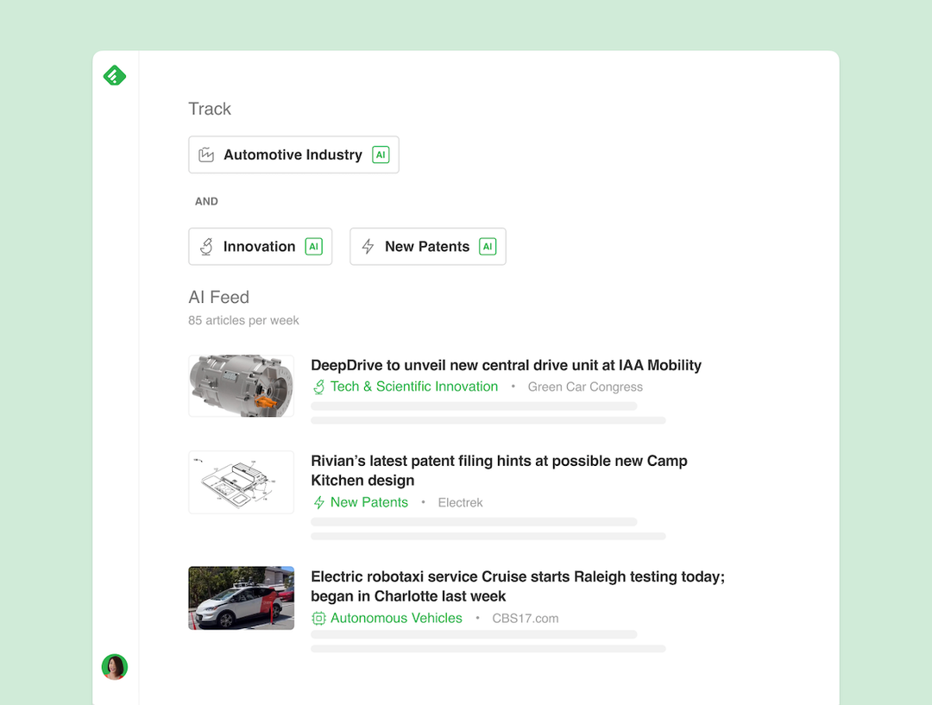Screen dimensions: 932x705
Task: Open the AND condition selector
Action: (206, 201)
